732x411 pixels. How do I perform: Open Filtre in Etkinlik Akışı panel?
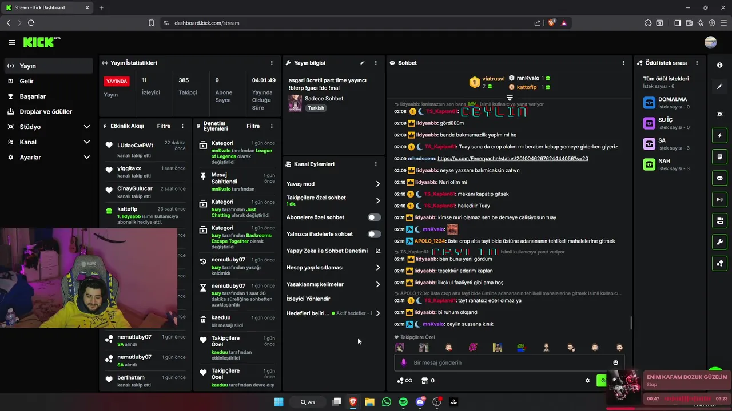click(164, 126)
